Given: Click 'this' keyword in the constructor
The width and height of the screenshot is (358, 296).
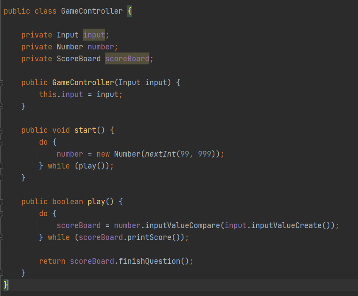Looking at the screenshot, I should point(48,94).
